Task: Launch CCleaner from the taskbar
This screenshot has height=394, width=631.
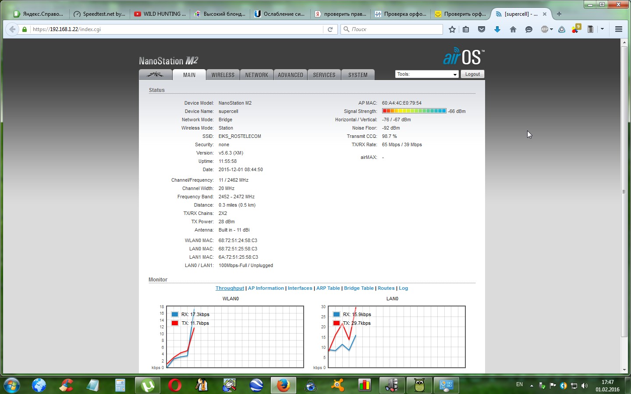Action: point(66,385)
